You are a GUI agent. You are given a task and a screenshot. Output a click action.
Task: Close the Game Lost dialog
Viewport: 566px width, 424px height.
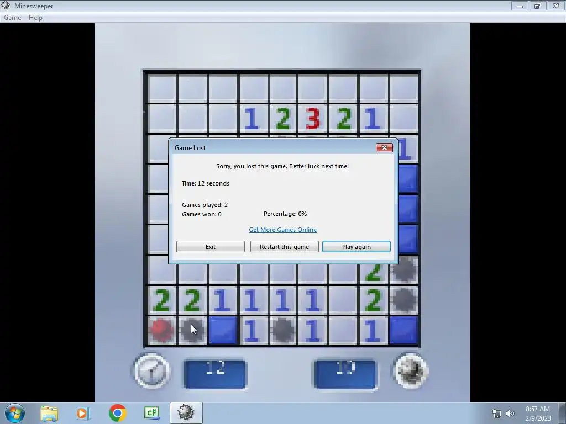pos(385,147)
